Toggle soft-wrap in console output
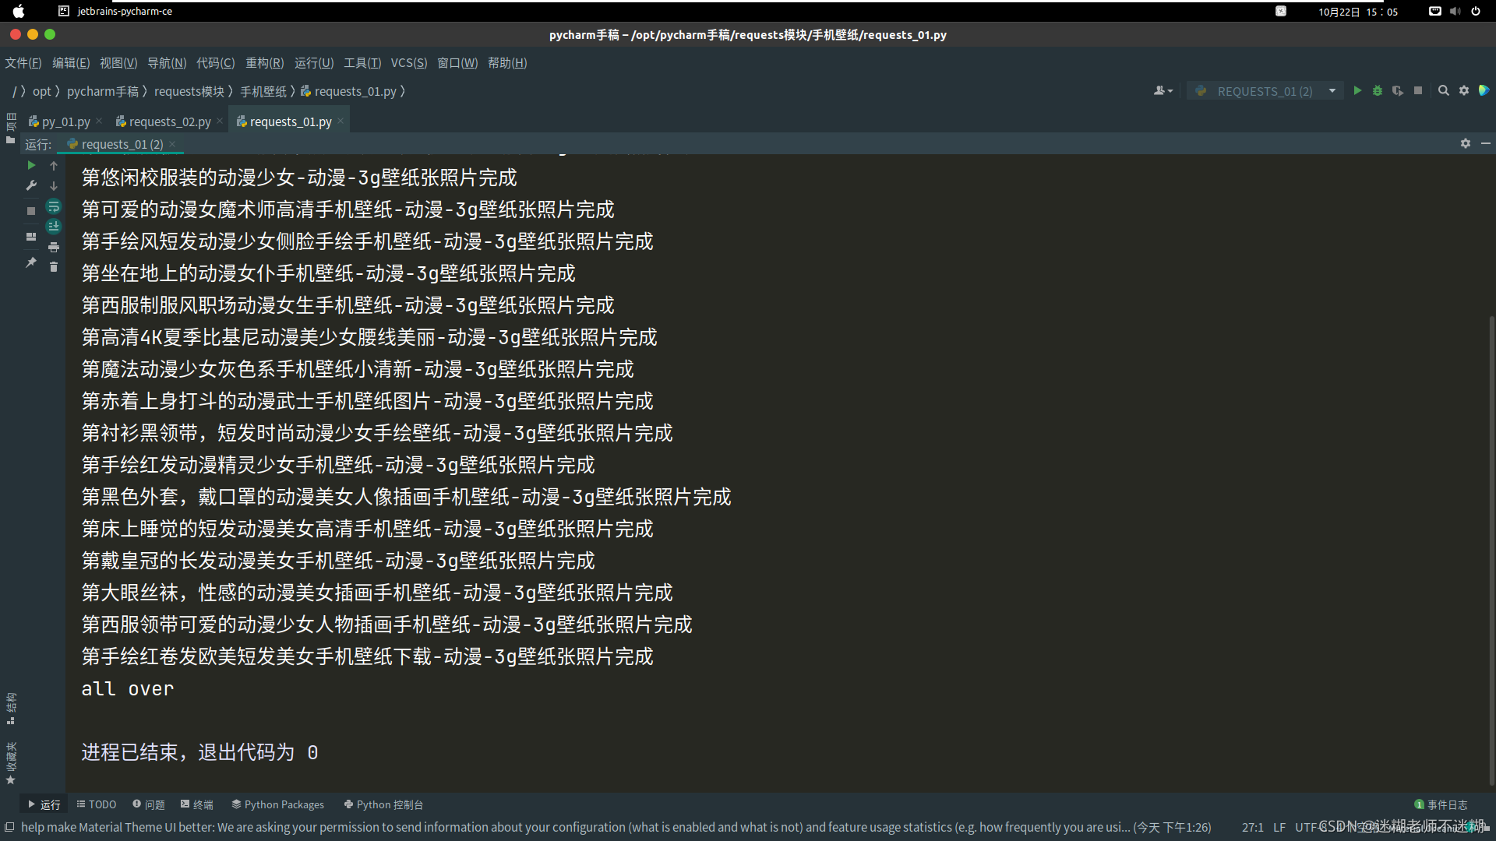The width and height of the screenshot is (1496, 841). pyautogui.click(x=54, y=206)
